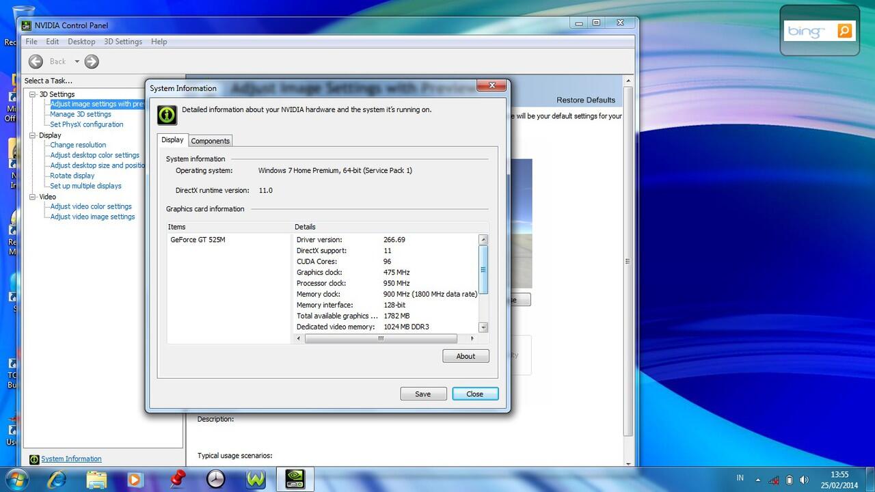875x492 pixels.
Task: Click the battery power tray icon
Action: [x=790, y=480]
